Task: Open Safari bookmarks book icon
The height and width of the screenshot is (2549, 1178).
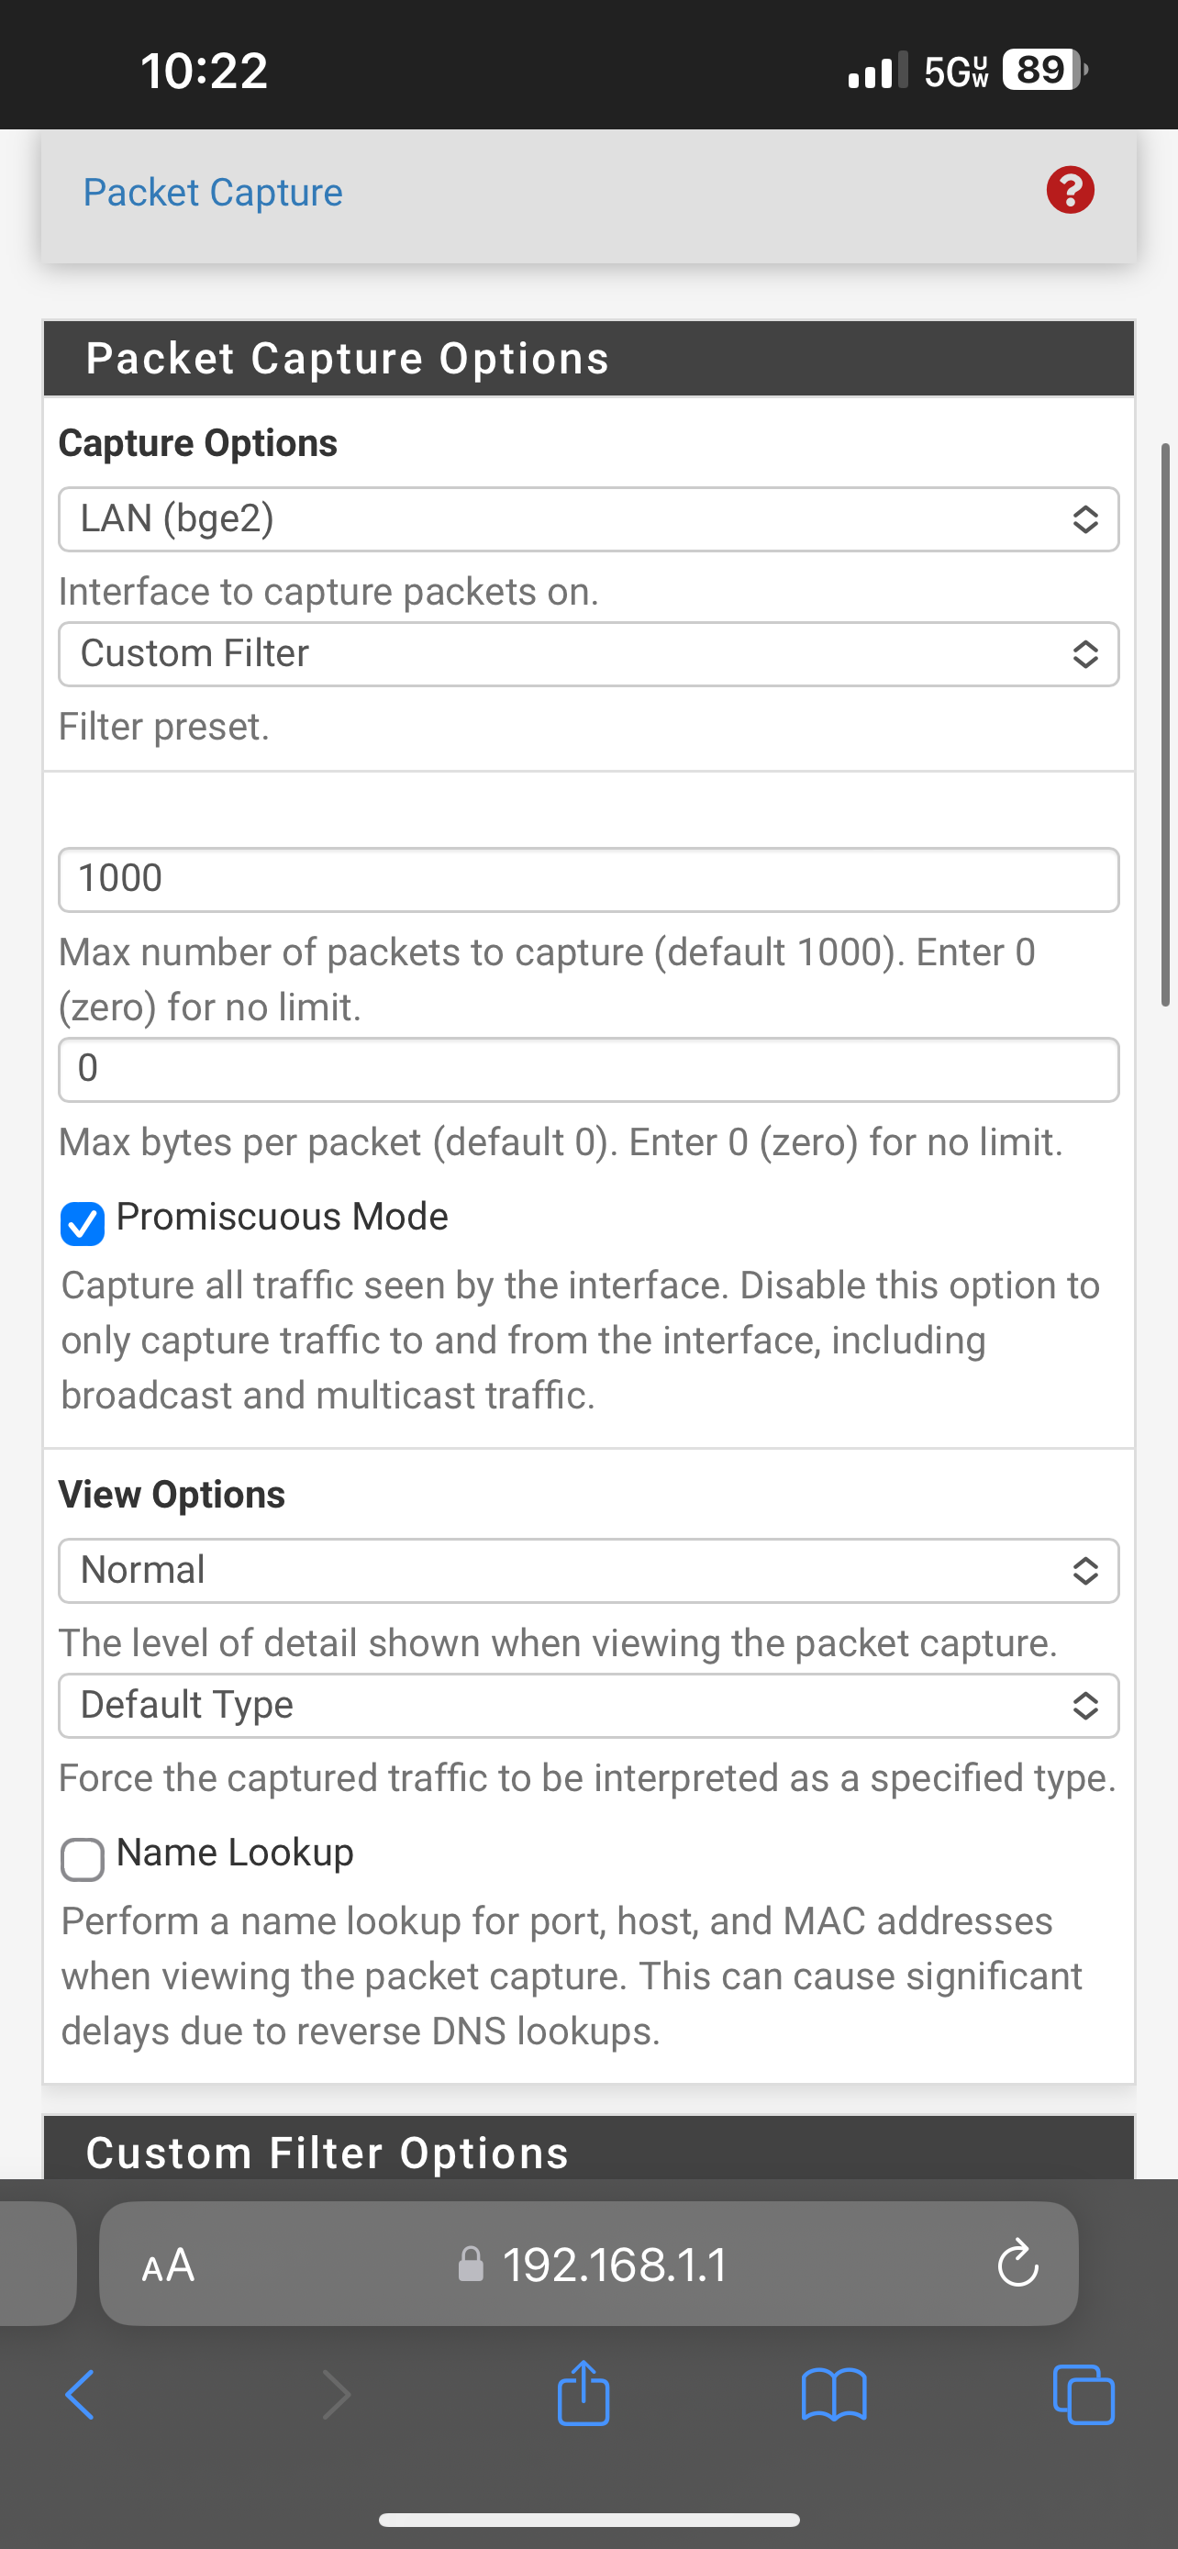Action: point(834,2395)
